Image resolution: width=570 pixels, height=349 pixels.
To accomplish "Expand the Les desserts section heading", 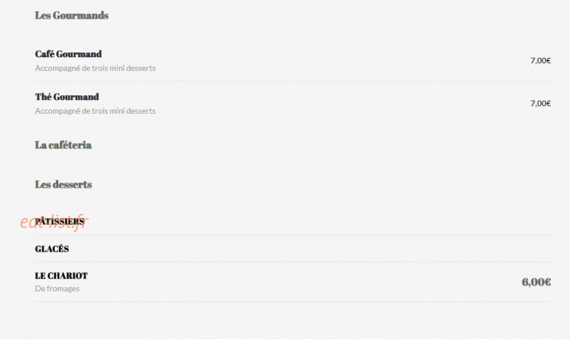I will click(63, 184).
